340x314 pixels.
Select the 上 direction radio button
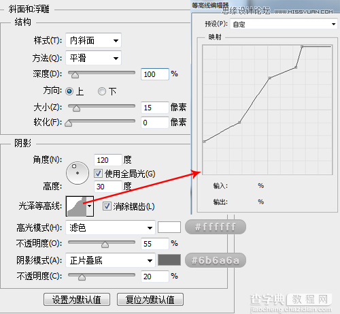pyautogui.click(x=69, y=91)
